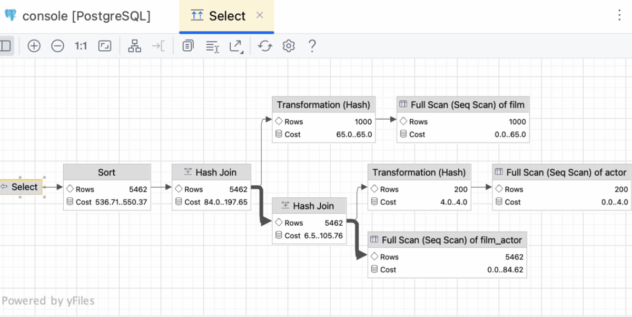This screenshot has width=632, height=317.
Task: Reset zoom to actual size 1:1
Action: pyautogui.click(x=81, y=46)
